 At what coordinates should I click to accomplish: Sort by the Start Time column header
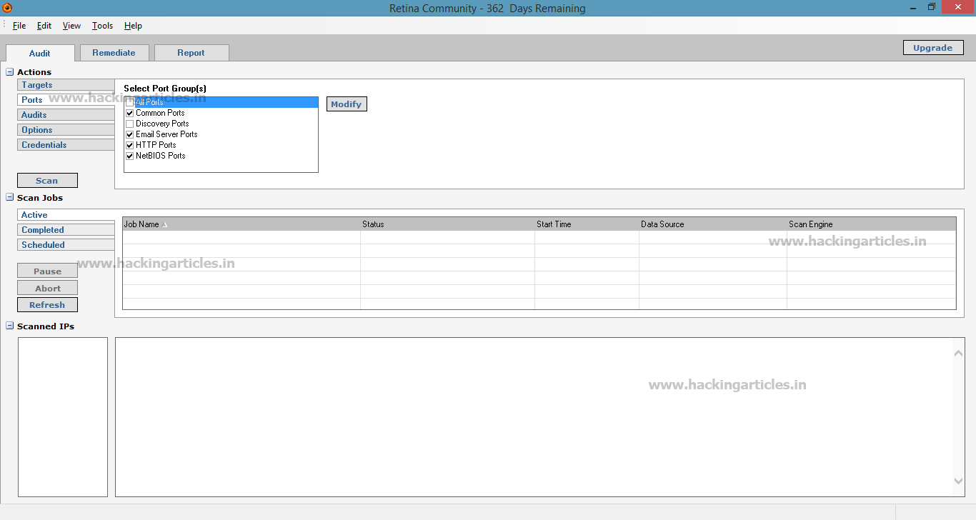[587, 224]
